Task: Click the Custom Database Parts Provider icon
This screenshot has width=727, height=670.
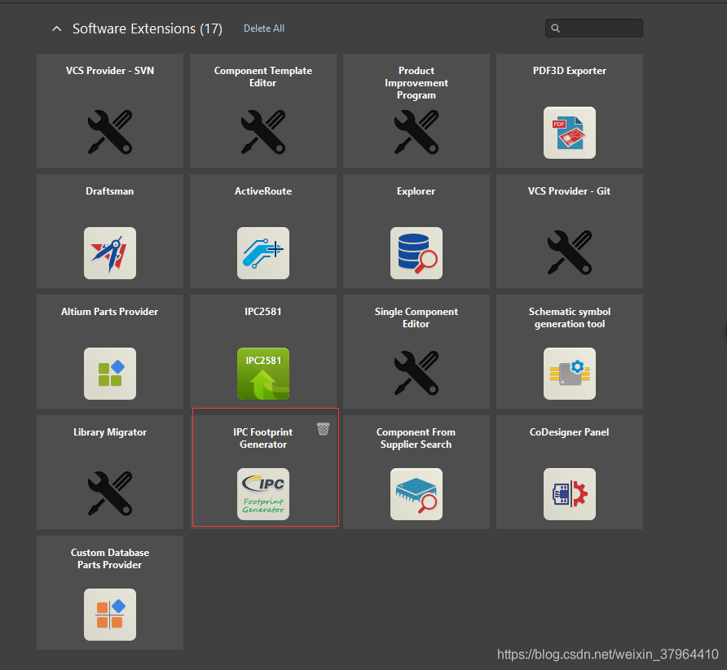Action: (110, 615)
